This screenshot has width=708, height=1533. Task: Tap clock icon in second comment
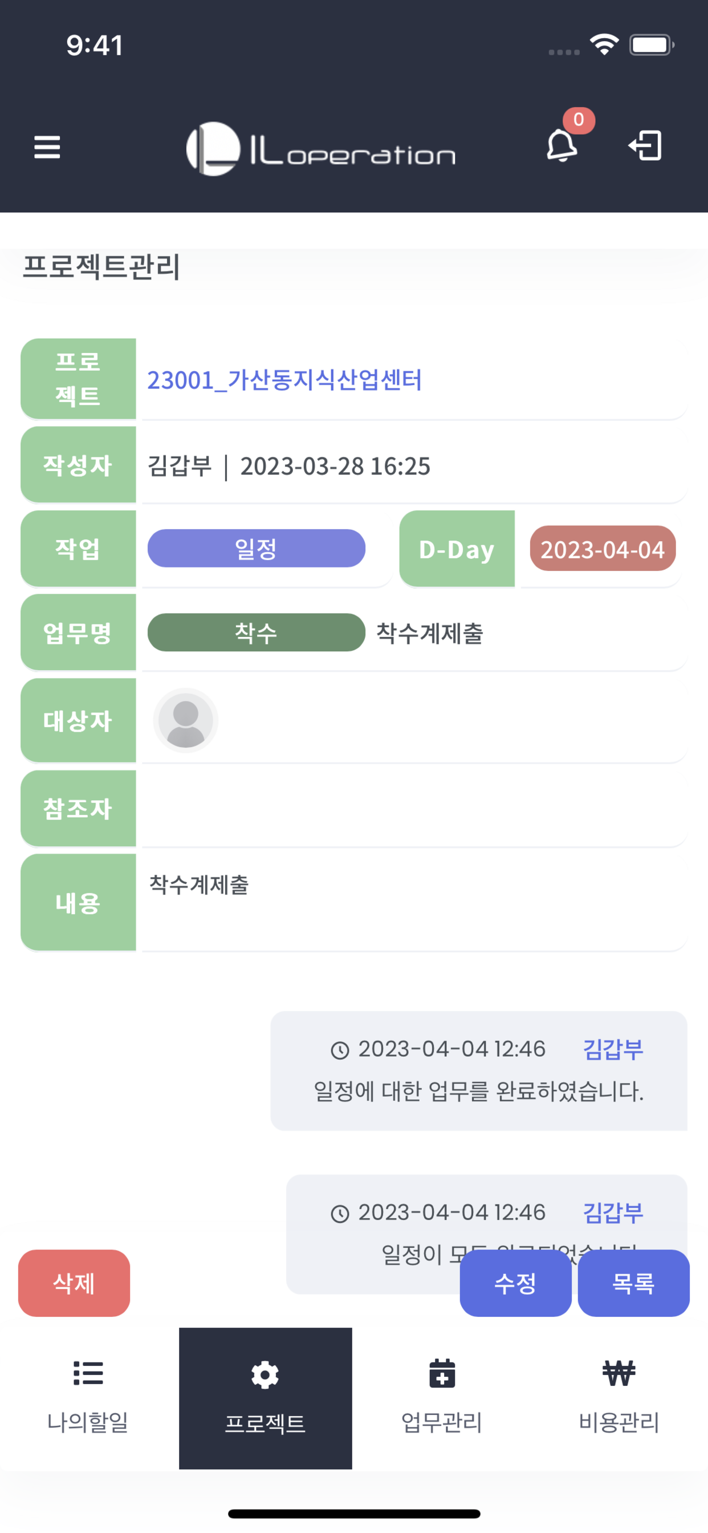pyautogui.click(x=340, y=1214)
